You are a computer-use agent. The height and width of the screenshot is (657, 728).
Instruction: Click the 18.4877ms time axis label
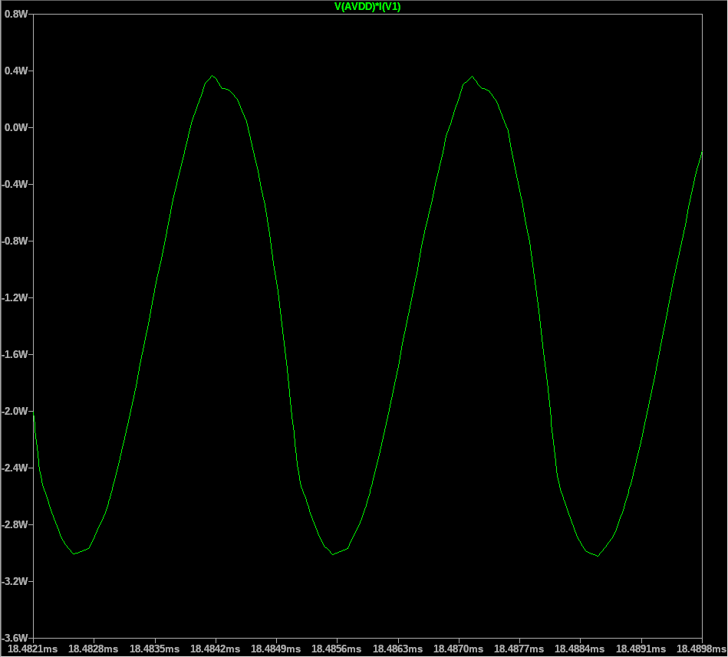click(519, 649)
